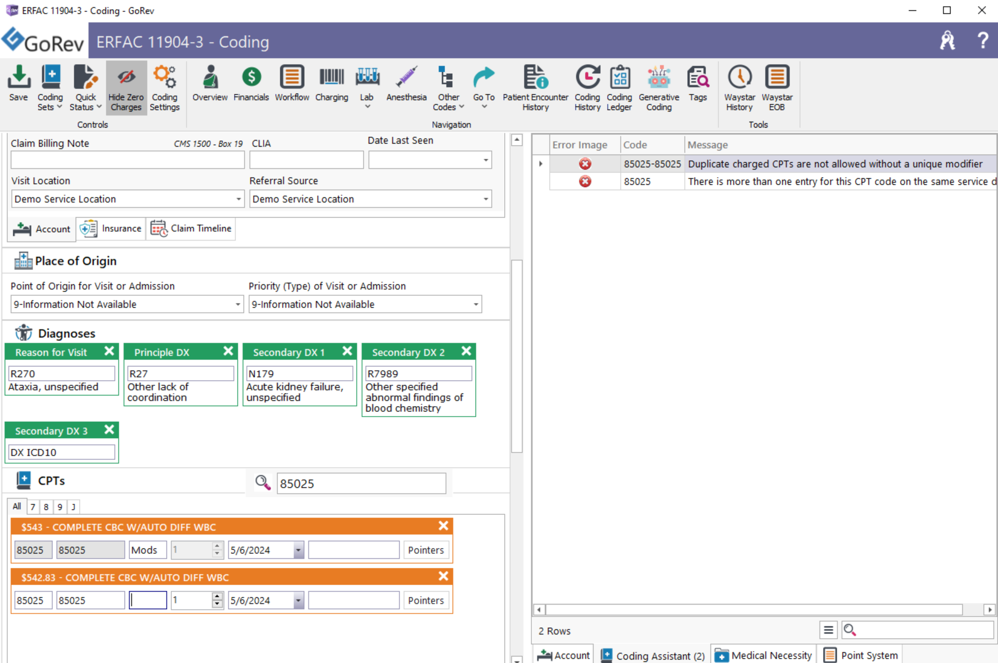Click the CPT search magnifier icon
This screenshot has width=998, height=663.
point(263,482)
